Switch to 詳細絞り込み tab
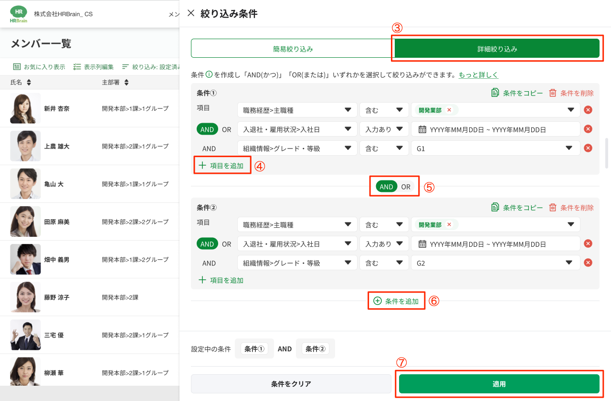Image resolution: width=611 pixels, height=401 pixels. pyautogui.click(x=497, y=49)
